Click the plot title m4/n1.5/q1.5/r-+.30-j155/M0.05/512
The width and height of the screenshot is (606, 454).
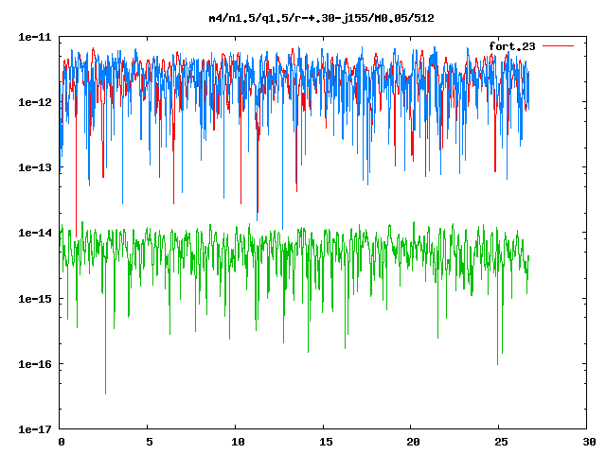point(321,18)
